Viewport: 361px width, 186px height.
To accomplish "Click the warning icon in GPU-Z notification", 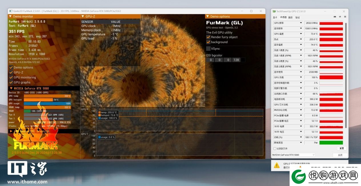I will point(277,165).
